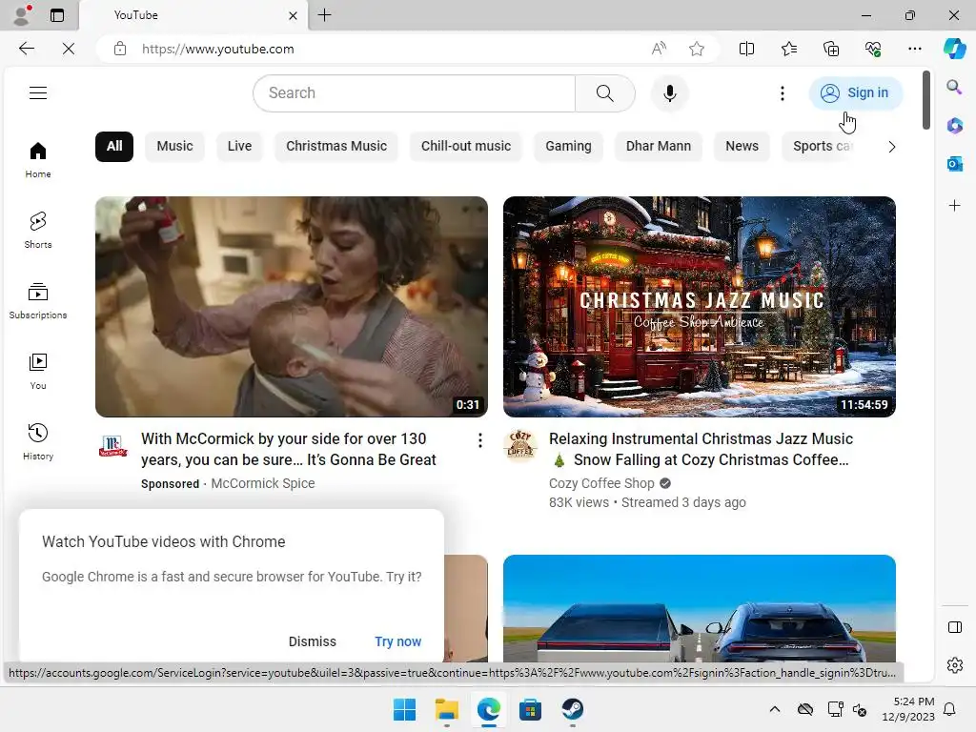Stop loading the page

click(x=69, y=49)
